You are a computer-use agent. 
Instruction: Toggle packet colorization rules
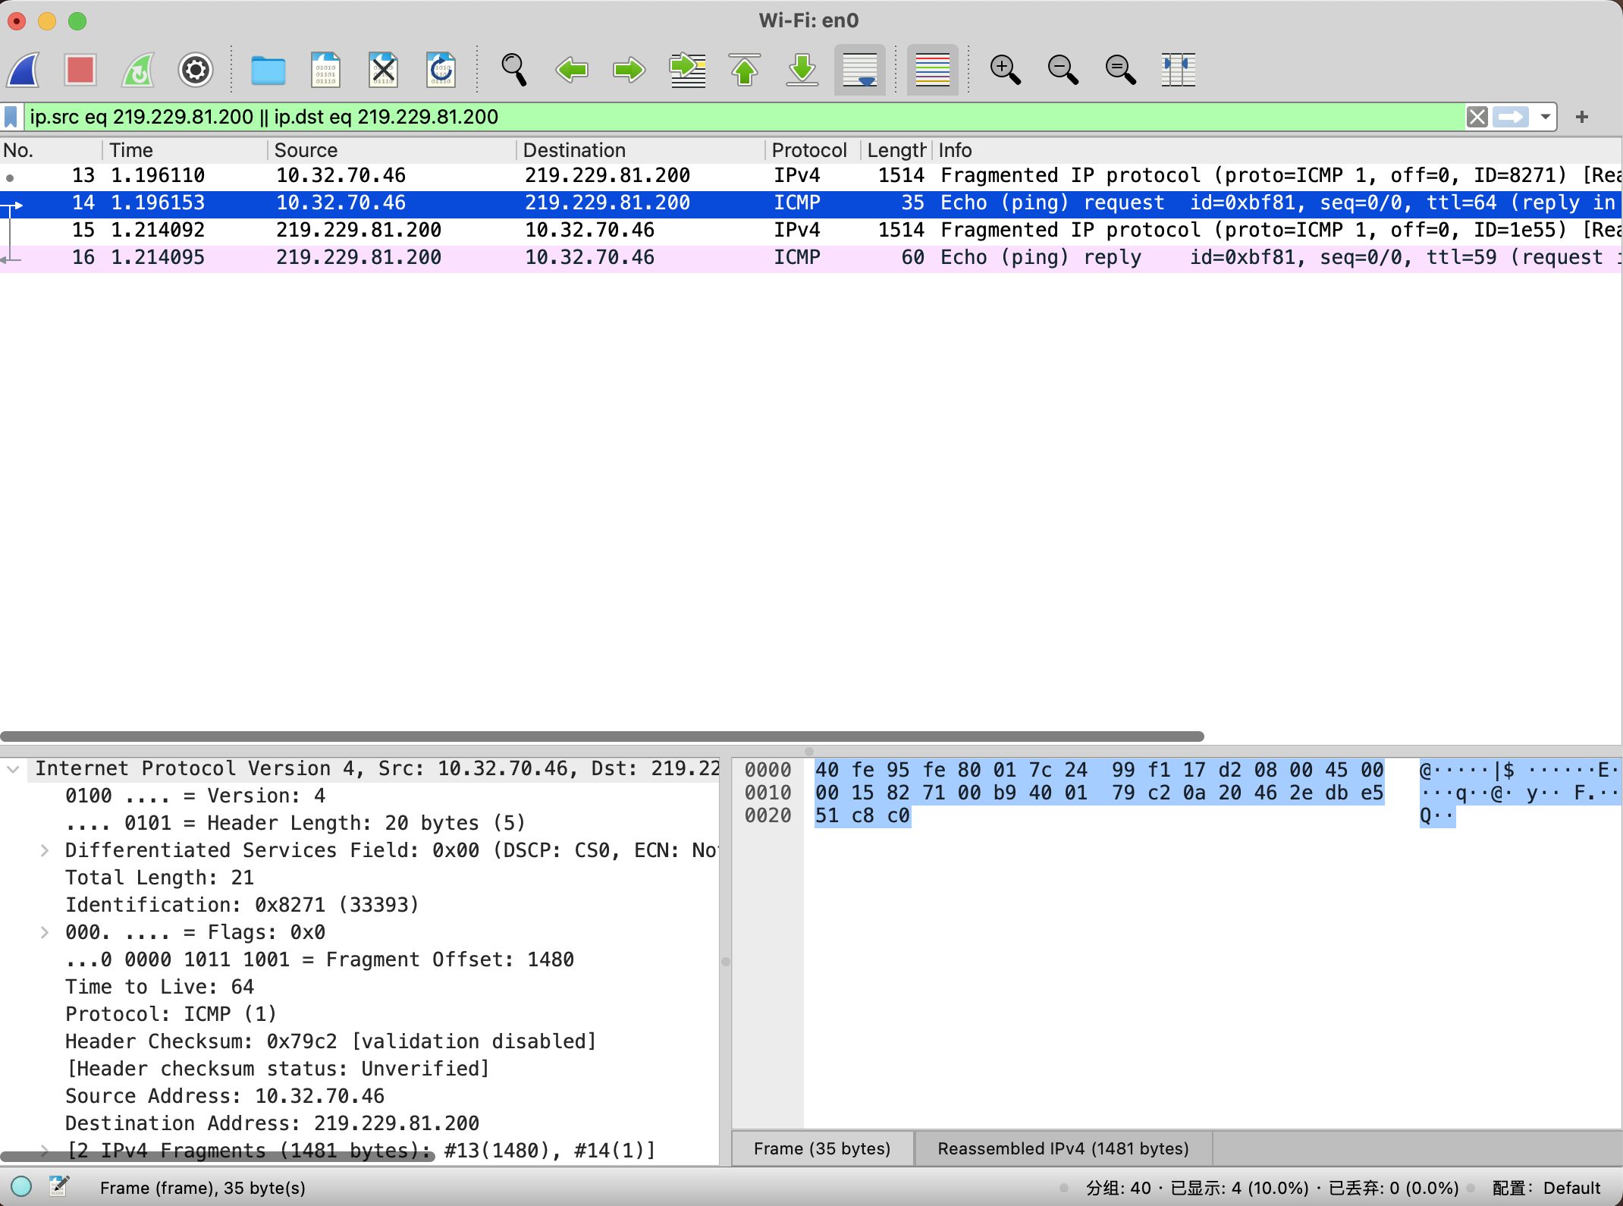click(x=933, y=70)
